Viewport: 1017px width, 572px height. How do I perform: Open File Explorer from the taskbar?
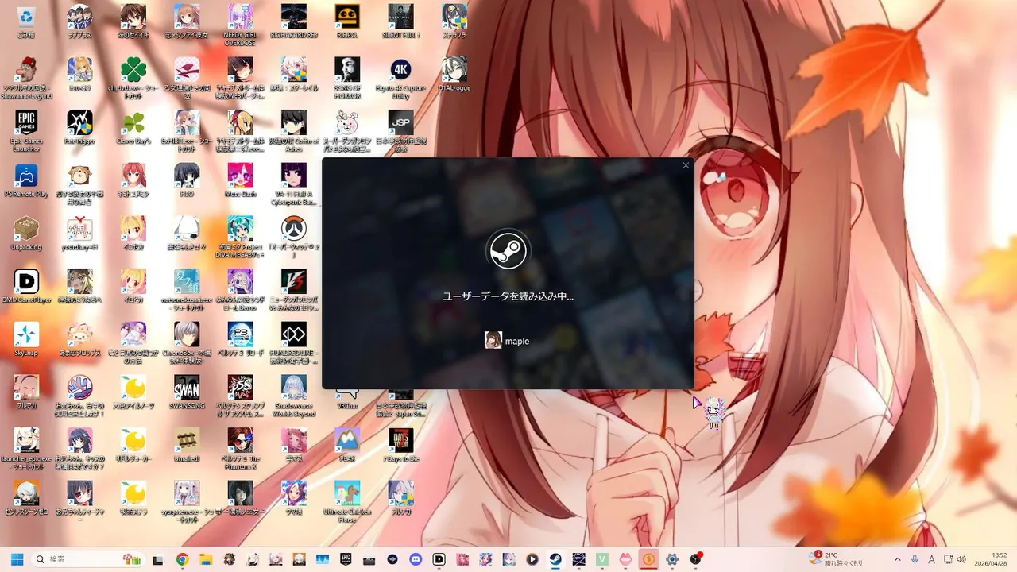point(205,559)
